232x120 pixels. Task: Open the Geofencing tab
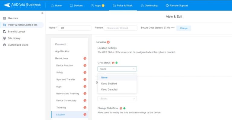[149, 6]
